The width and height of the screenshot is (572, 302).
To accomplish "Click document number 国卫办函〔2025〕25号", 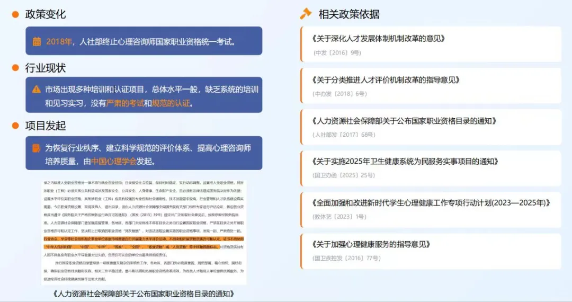I will [344, 175].
